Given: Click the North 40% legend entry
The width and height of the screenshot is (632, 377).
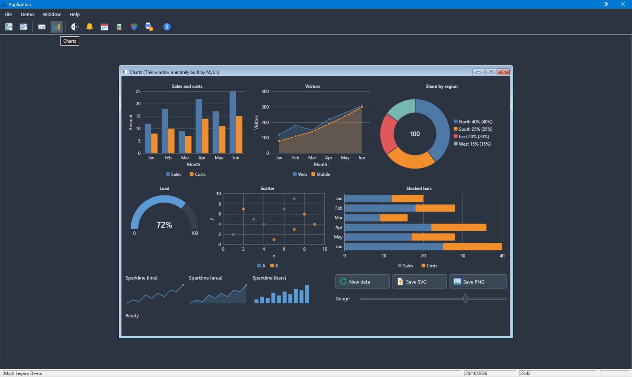Looking at the screenshot, I should pos(473,122).
